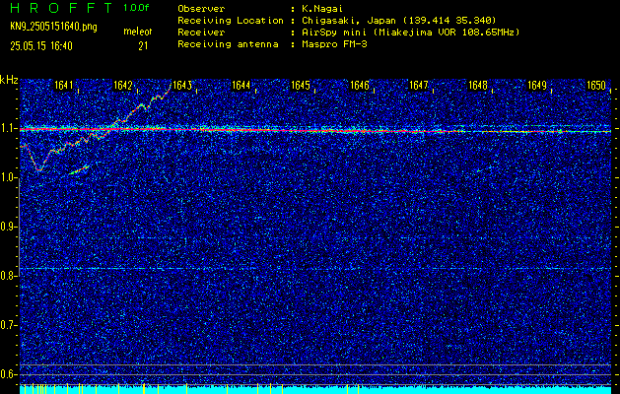Select AirSpy mini receiver description
The width and height of the screenshot is (620, 394).
[411, 32]
